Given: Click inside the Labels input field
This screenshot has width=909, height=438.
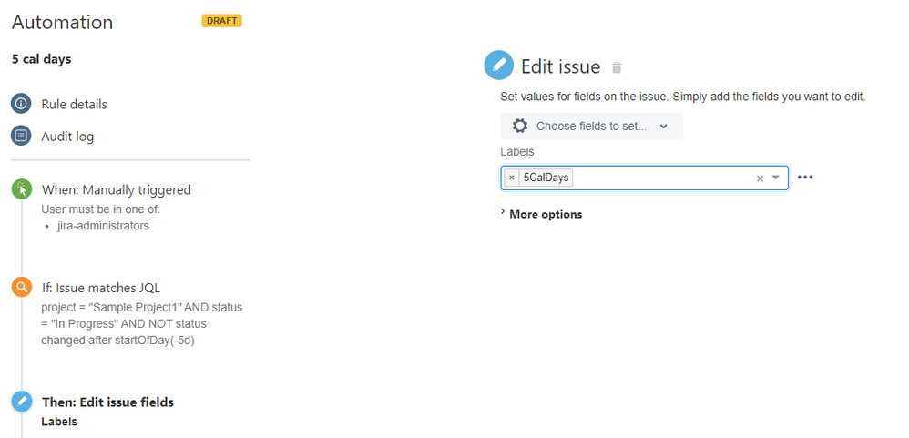Looking at the screenshot, I should (661, 178).
